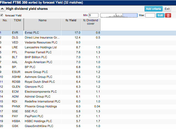Sort by the No. column header
This screenshot has width=176, height=129.
pos(5,25)
